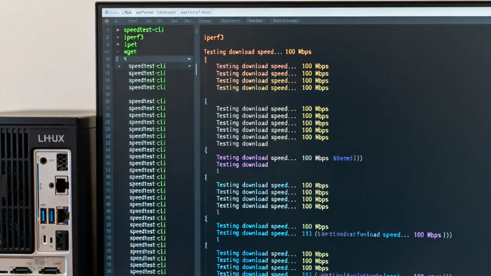Select the iperf3 entry in the sidebar
This screenshot has width=491, height=276.
133,37
